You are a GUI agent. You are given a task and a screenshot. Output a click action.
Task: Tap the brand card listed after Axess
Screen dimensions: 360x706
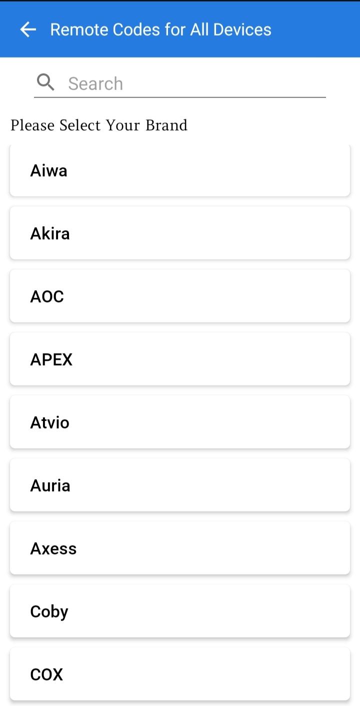(x=180, y=611)
